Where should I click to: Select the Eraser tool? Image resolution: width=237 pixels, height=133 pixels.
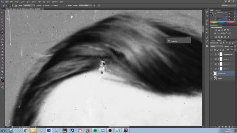[x=3, y=45]
